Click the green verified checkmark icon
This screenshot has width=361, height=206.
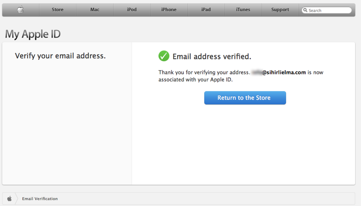click(164, 56)
